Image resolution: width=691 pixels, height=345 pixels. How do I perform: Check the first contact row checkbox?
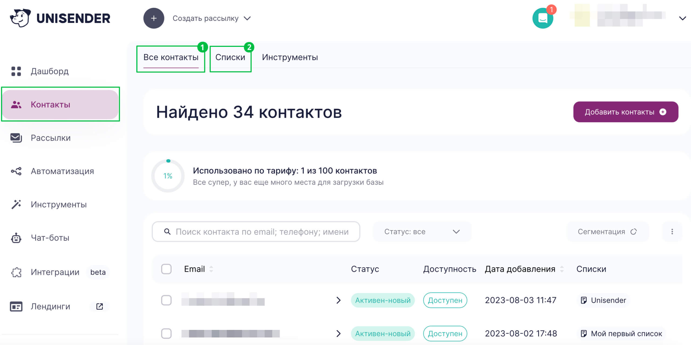pos(166,300)
